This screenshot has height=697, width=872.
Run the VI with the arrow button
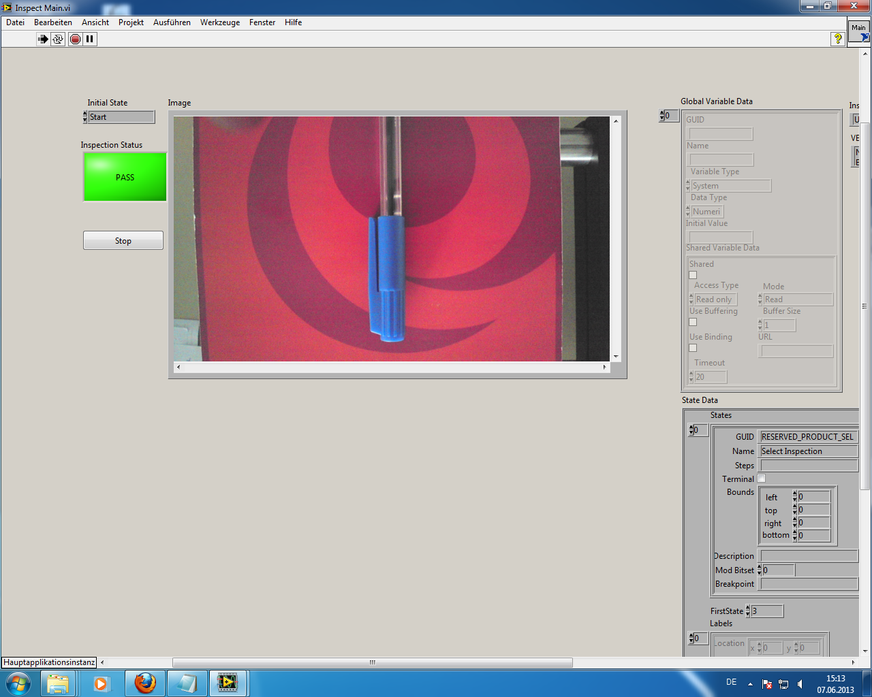(x=43, y=39)
